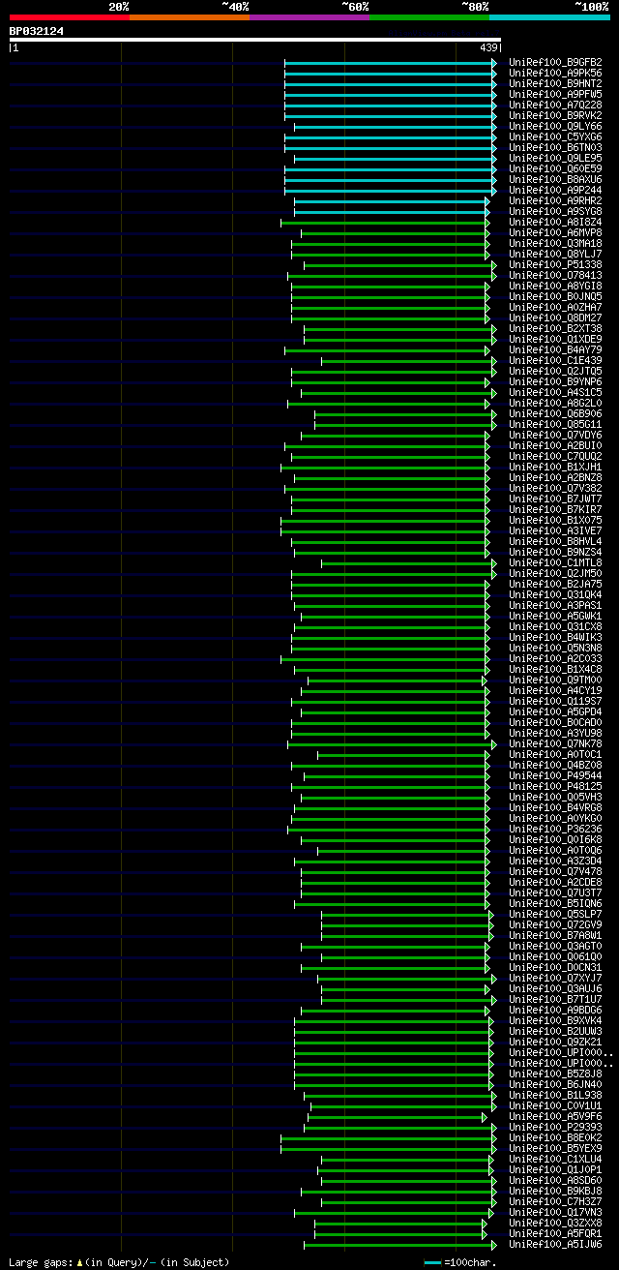Select the UniRef100_Q3MA18 label
This screenshot has width=619, height=1270.
click(x=555, y=244)
